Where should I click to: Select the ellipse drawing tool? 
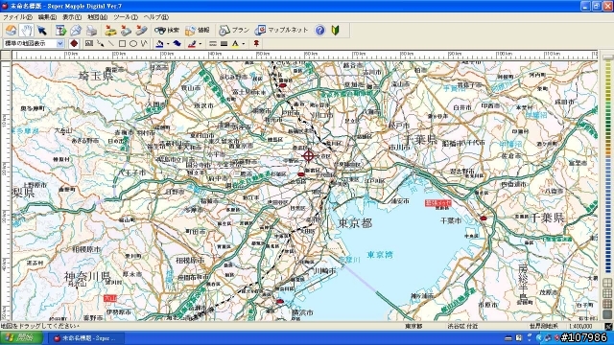133,44
